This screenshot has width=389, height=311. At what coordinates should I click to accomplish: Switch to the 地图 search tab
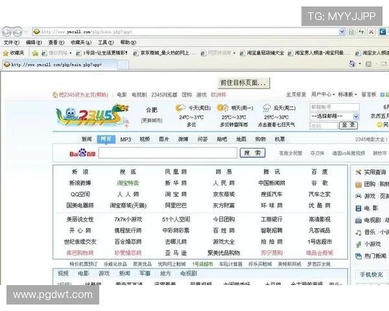[241, 139]
